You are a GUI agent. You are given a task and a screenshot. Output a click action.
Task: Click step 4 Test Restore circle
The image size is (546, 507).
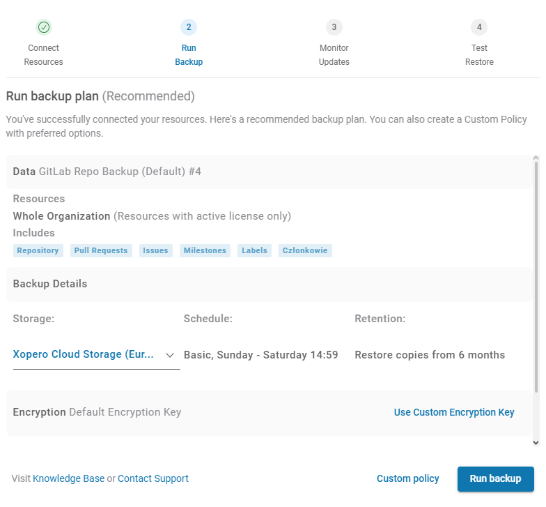point(479,27)
